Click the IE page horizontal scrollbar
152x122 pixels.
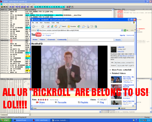pyautogui.click(x=82, y=106)
